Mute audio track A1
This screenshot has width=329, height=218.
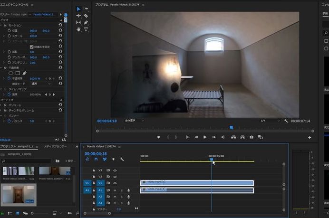pos(115,190)
